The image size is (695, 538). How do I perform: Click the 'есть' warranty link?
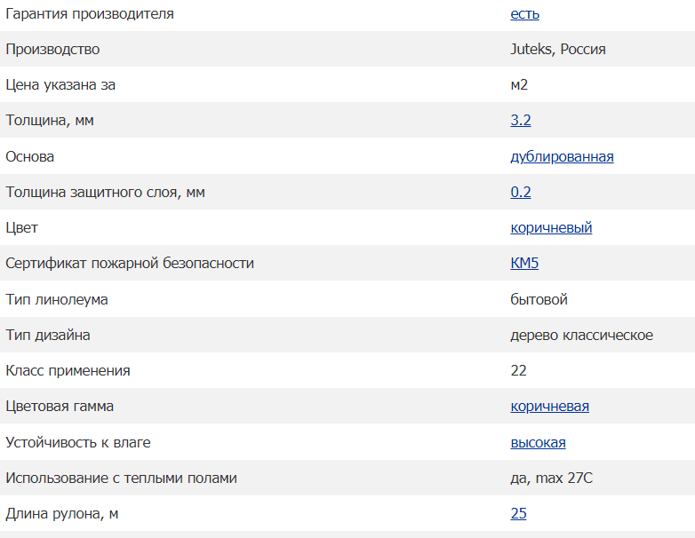524,13
